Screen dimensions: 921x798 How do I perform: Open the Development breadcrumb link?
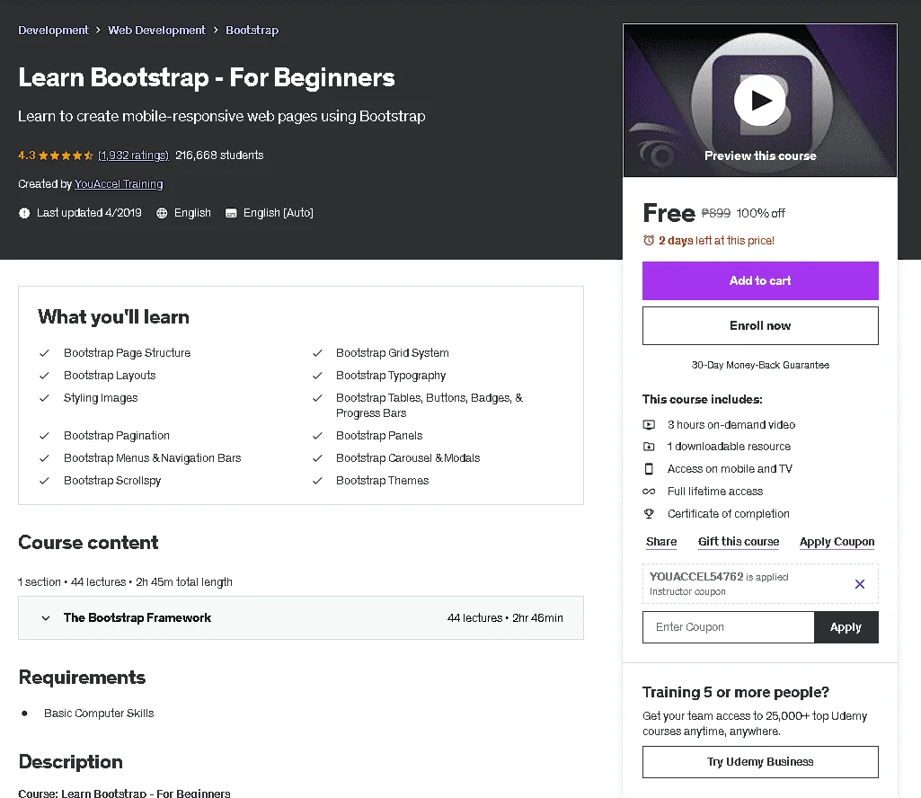[x=53, y=30]
